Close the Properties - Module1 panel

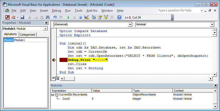pyautogui.click(x=46, y=23)
